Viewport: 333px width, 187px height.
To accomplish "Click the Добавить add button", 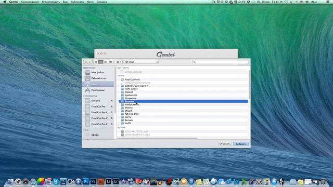I will [x=241, y=144].
